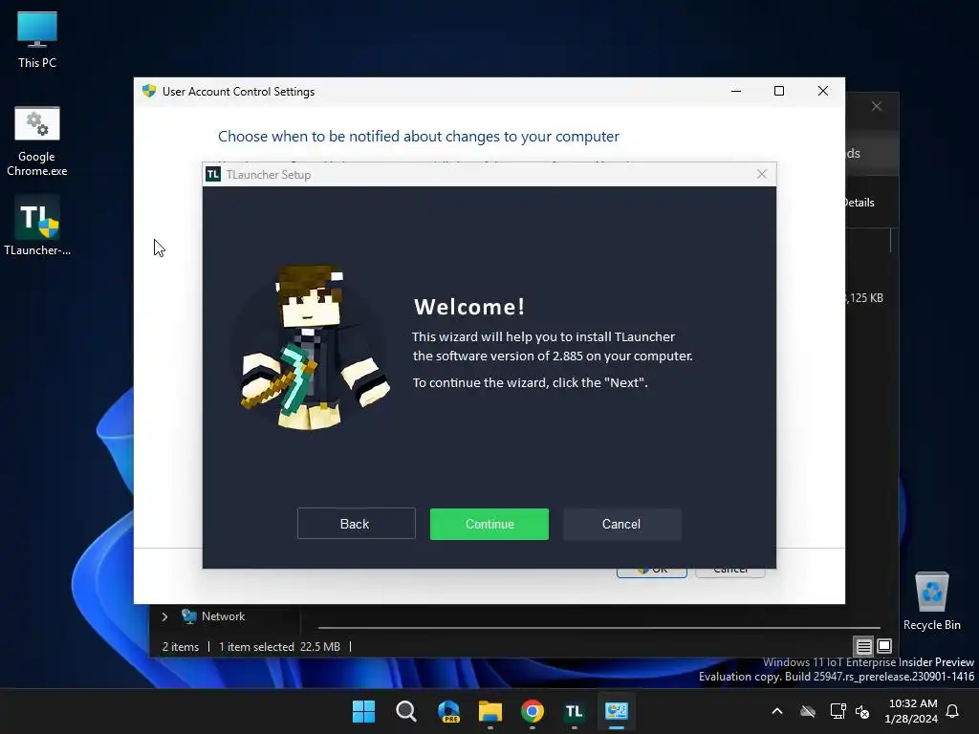Open the notifications bell
The height and width of the screenshot is (734, 979).
952,711
